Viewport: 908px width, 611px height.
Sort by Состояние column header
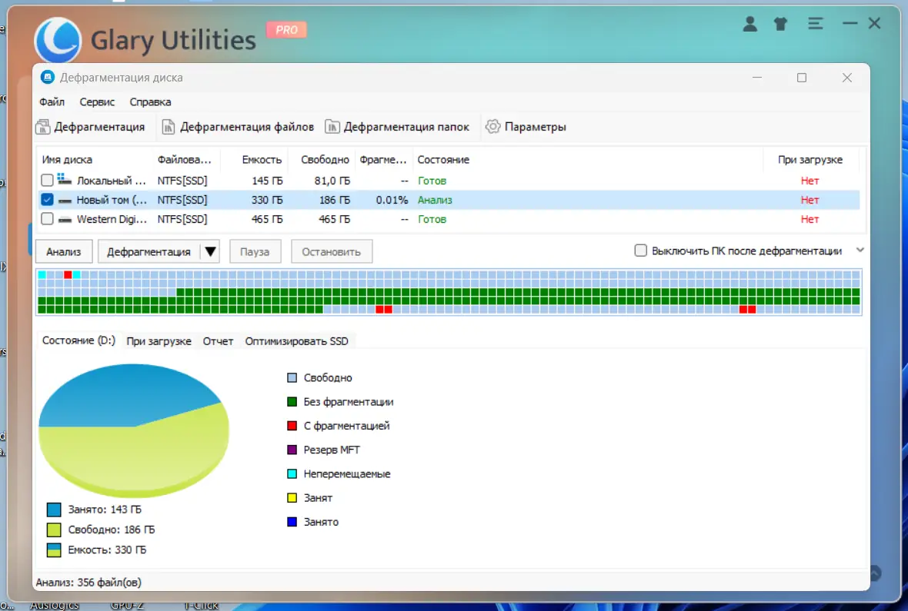443,160
